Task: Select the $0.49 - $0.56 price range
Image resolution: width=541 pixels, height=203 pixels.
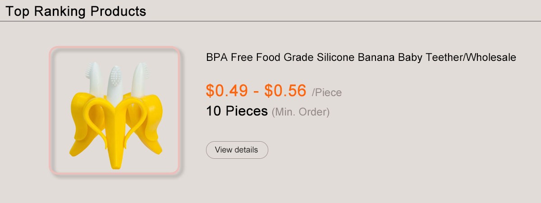Action: tap(256, 91)
